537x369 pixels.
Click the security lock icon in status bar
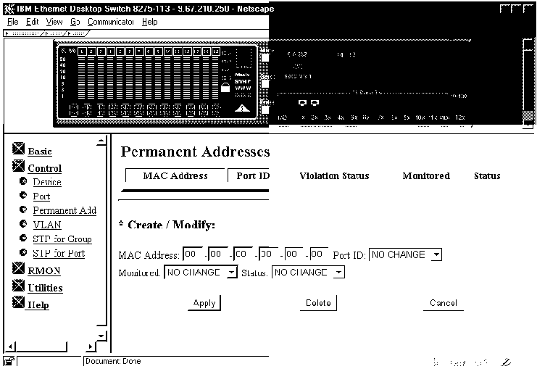[x=9, y=361]
